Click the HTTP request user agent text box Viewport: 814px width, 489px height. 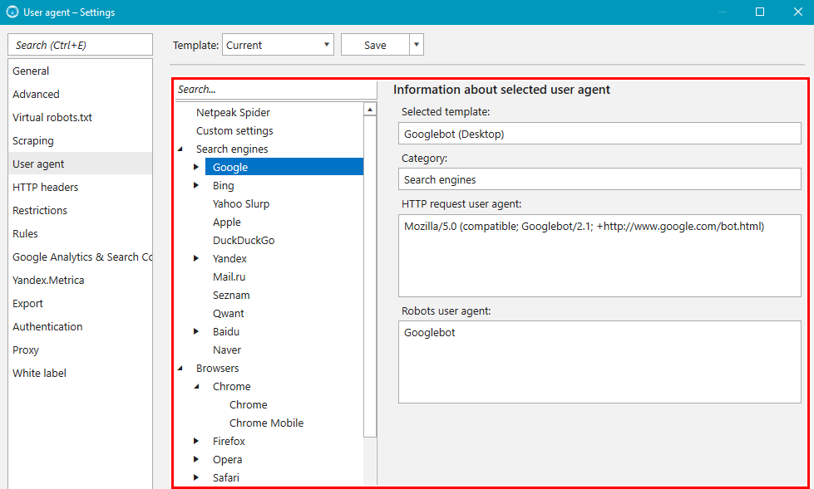(599, 256)
